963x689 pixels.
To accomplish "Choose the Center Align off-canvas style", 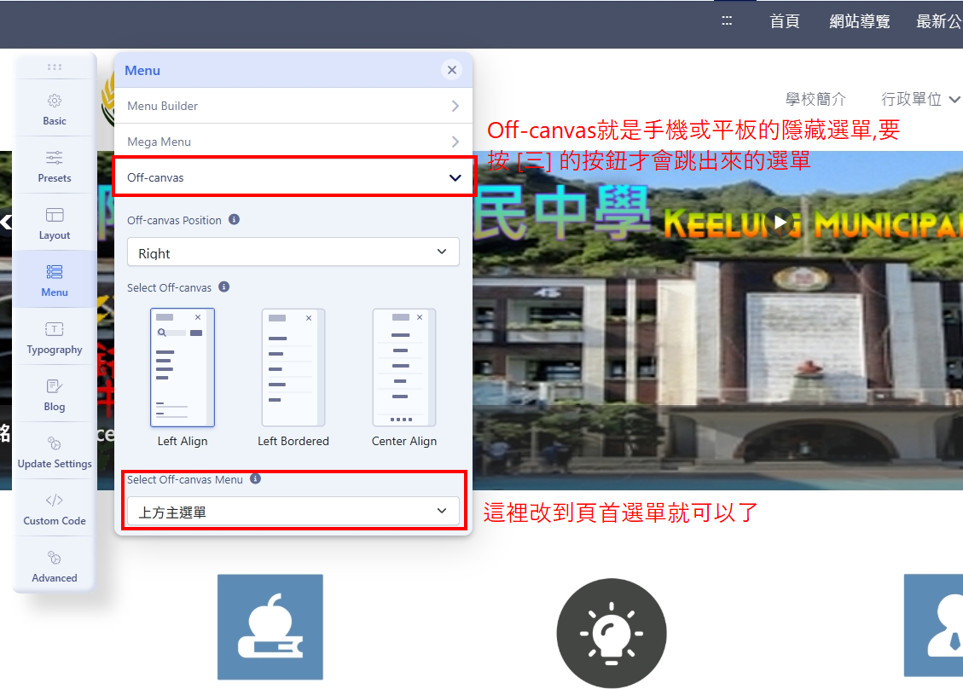I will click(x=404, y=368).
